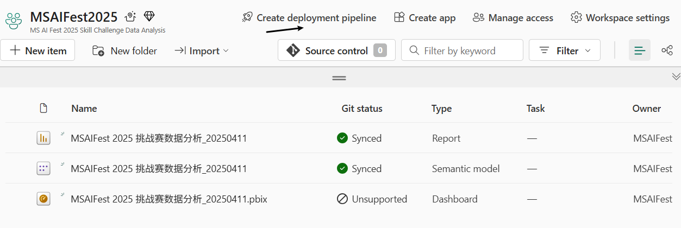Screen dimensions: 681x228
Task: Click the Semantic model item icon
Action: (43, 169)
